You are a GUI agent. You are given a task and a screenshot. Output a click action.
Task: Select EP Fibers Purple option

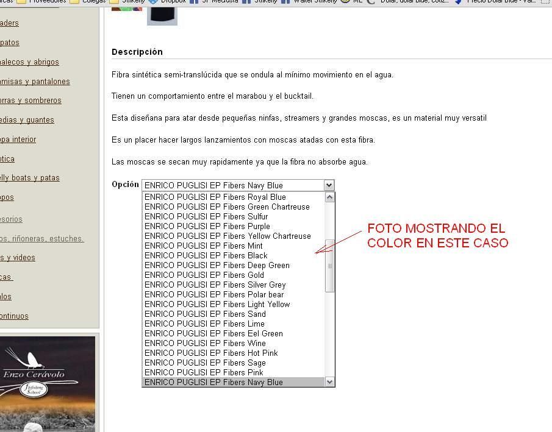pyautogui.click(x=234, y=226)
